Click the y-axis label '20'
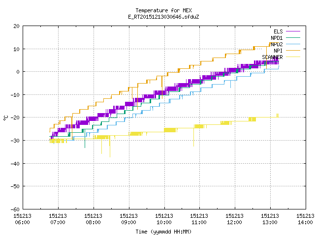The height and width of the screenshot is (236, 315). 16,26
